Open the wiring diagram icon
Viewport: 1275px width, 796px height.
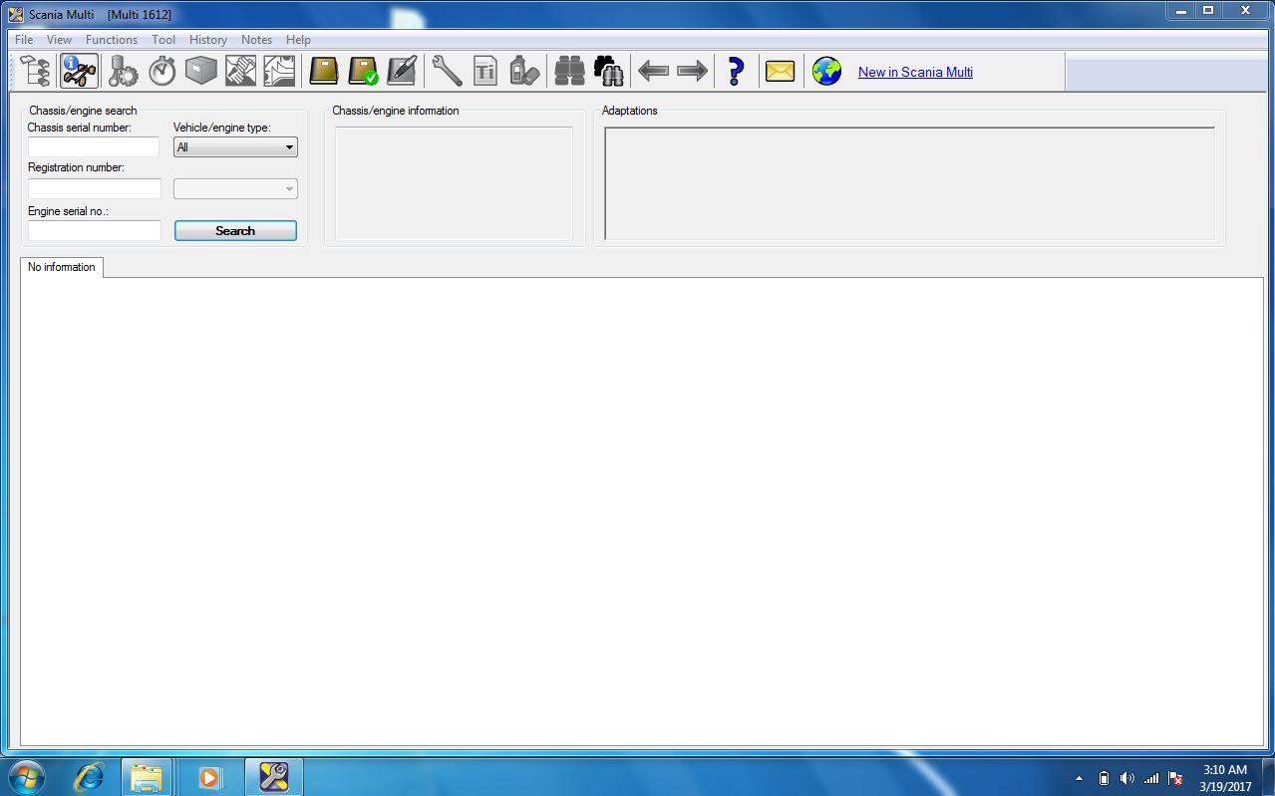tap(279, 72)
